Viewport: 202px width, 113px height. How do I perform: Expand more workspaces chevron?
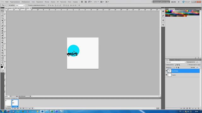point(179,2)
